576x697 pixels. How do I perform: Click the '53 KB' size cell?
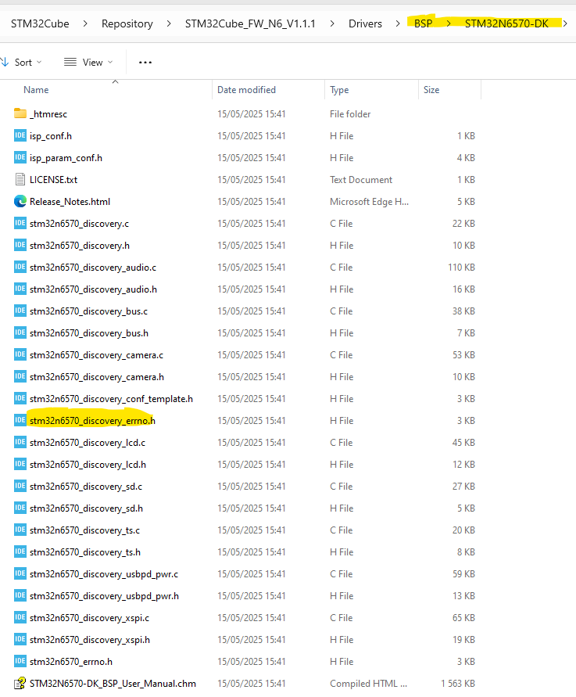click(x=463, y=354)
